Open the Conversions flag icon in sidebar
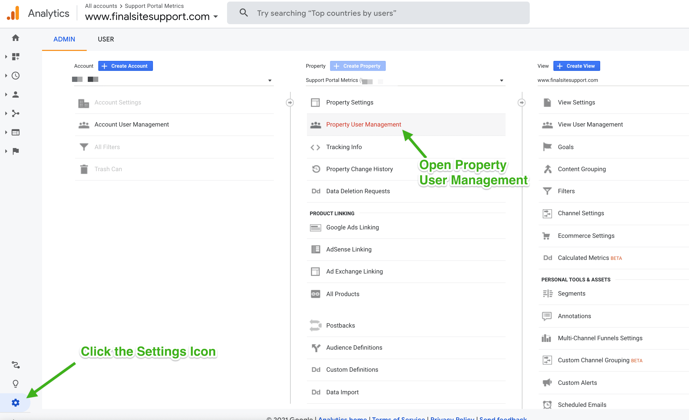 click(x=16, y=151)
